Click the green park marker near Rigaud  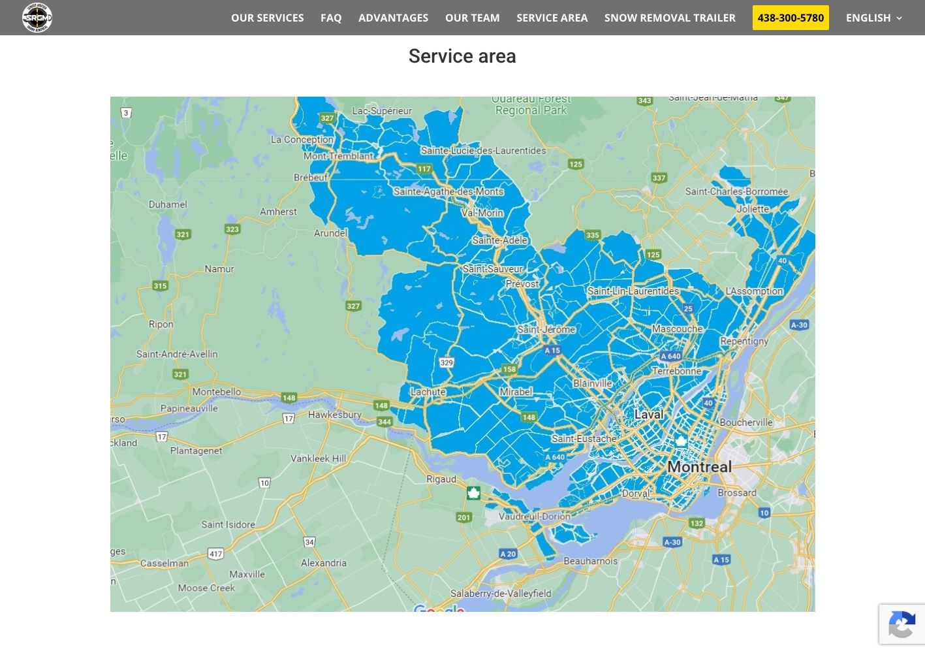(x=474, y=493)
